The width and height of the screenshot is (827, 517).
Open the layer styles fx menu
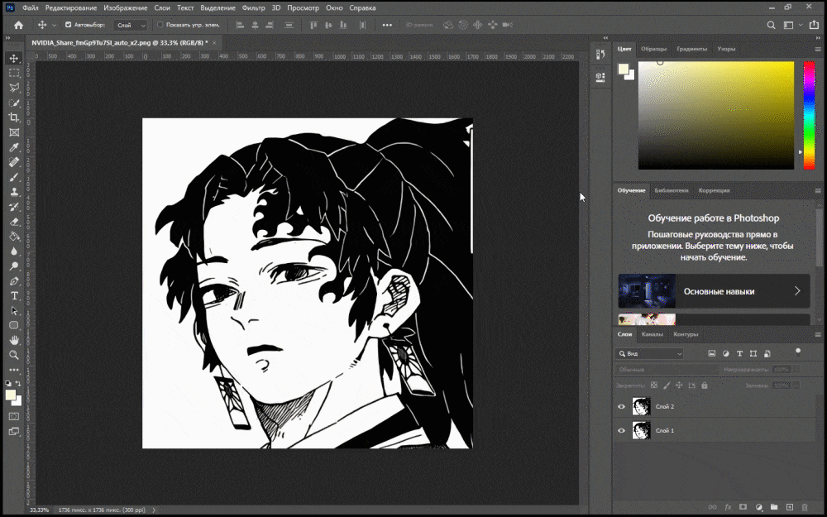point(728,507)
